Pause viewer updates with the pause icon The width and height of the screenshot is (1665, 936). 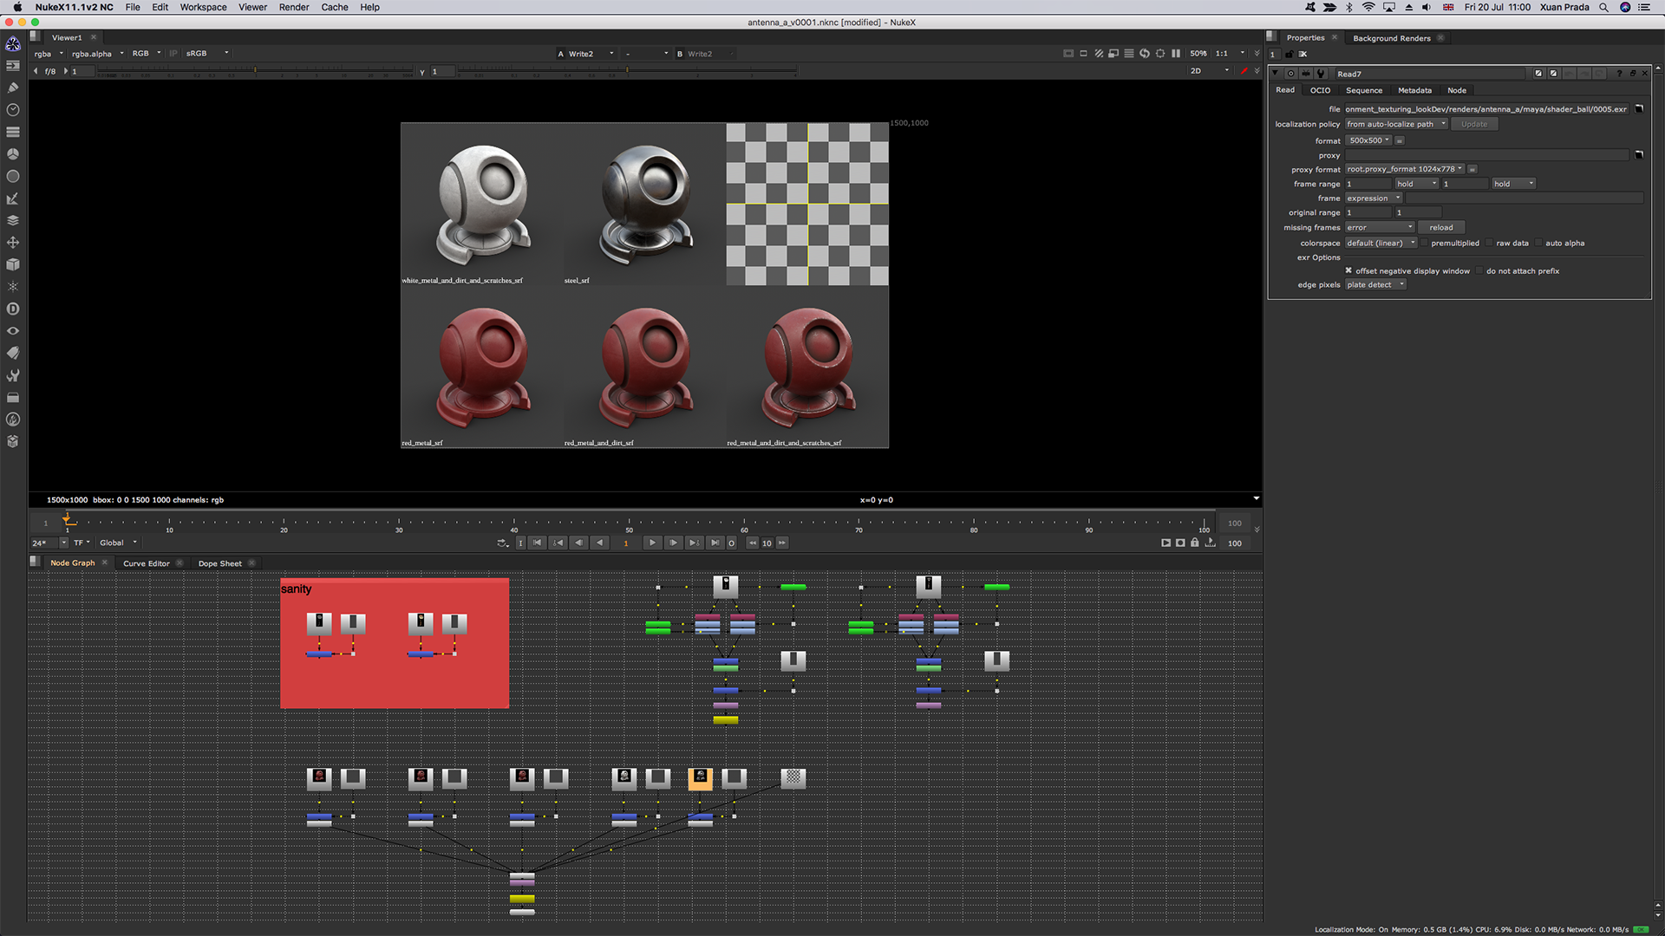tap(1176, 54)
